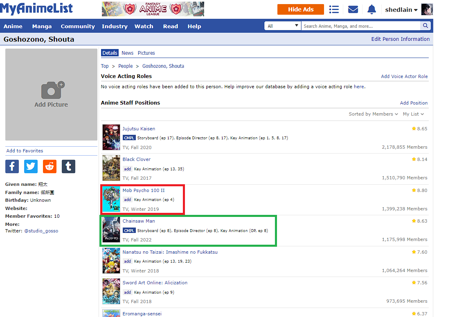Open the messages envelope icon

tap(353, 9)
